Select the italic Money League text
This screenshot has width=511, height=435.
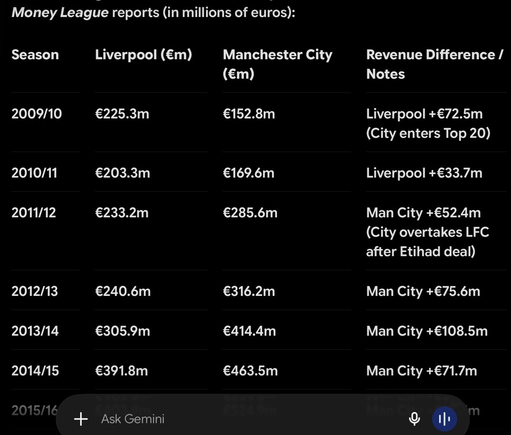tap(60, 12)
